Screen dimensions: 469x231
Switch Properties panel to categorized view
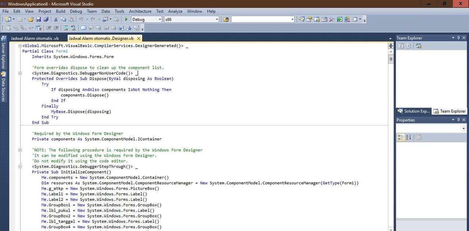[x=401, y=137]
